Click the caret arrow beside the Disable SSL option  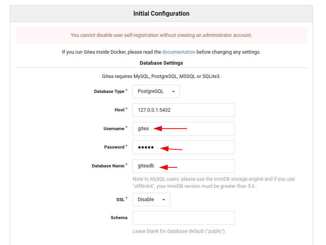point(164,200)
